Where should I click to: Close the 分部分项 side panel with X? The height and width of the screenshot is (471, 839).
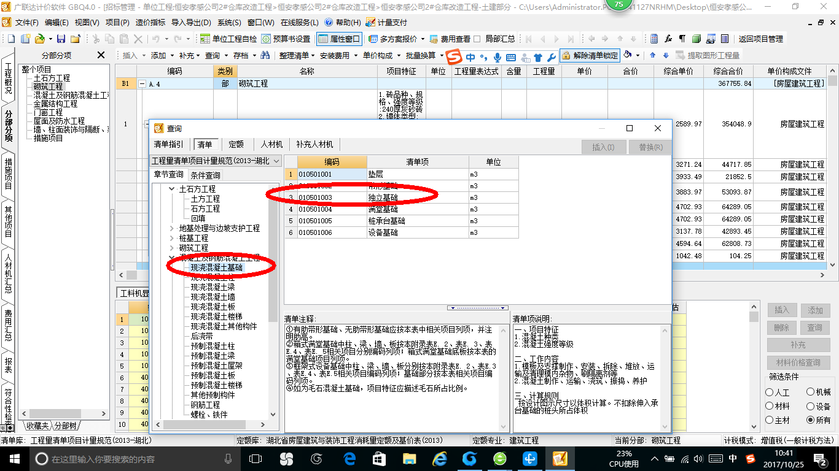coord(101,55)
